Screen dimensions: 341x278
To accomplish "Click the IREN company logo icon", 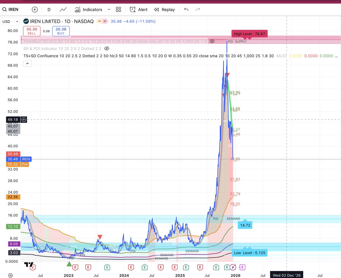I will pos(26,21).
